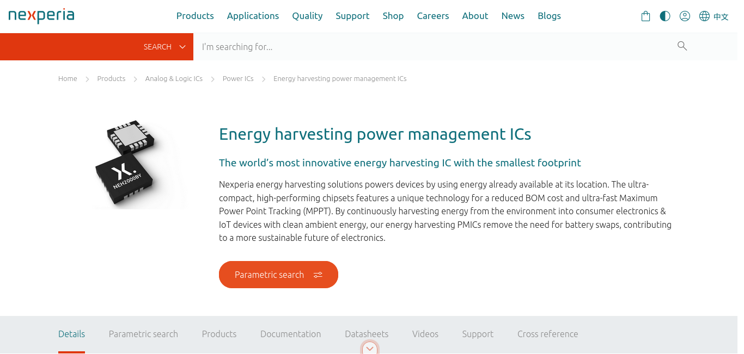Screen dimensions: 744x354
Task: Click the Energy harvesting power management ICs heading
Action: [375, 134]
